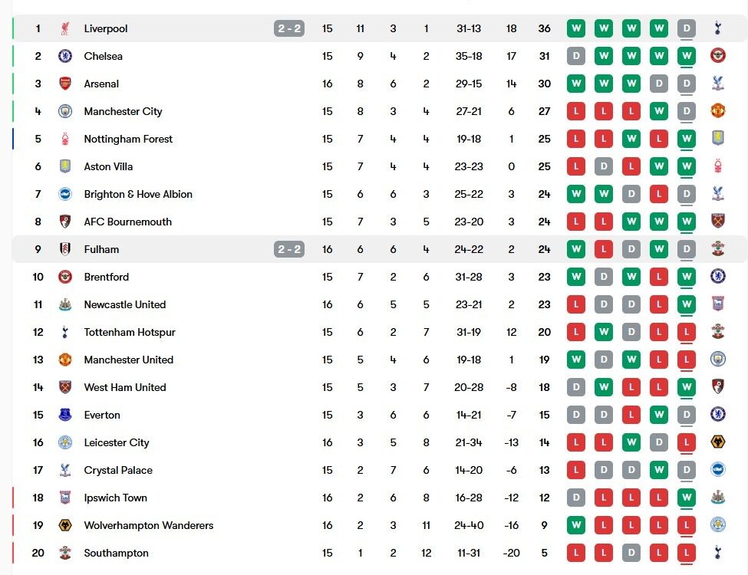Click Tottenham crest in Liverpool's next-match column
Viewport: 748px width, 575px height.
[718, 28]
